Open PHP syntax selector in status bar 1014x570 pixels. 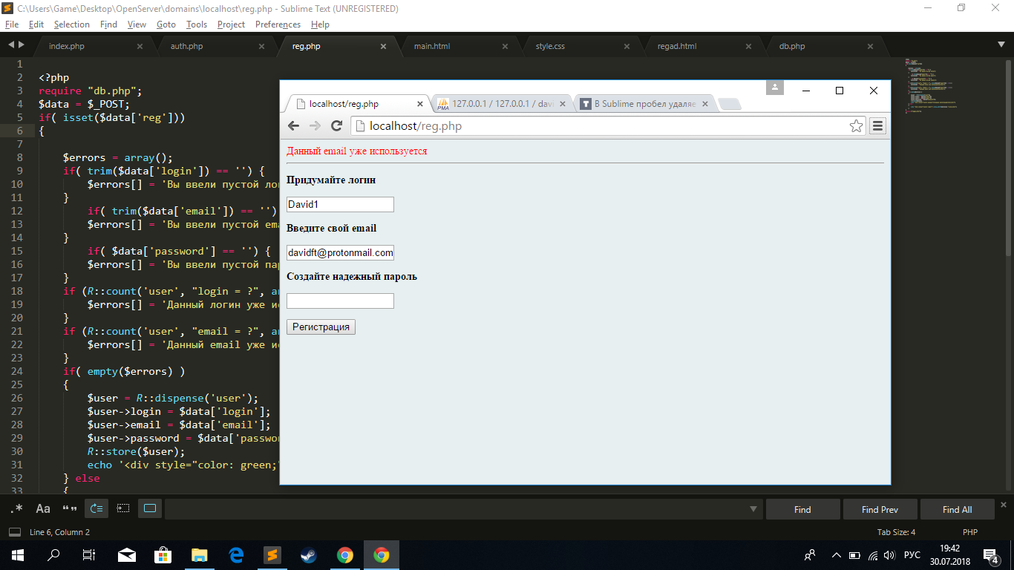969,532
